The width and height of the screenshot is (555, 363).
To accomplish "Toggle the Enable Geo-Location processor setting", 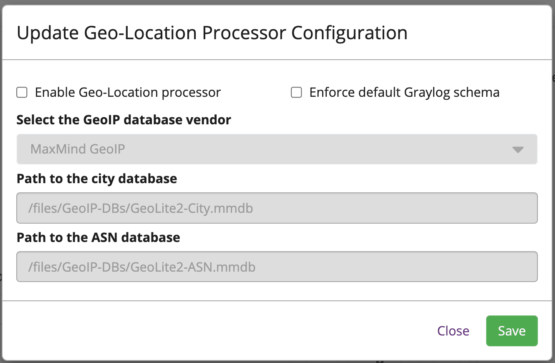I will (x=21, y=92).
